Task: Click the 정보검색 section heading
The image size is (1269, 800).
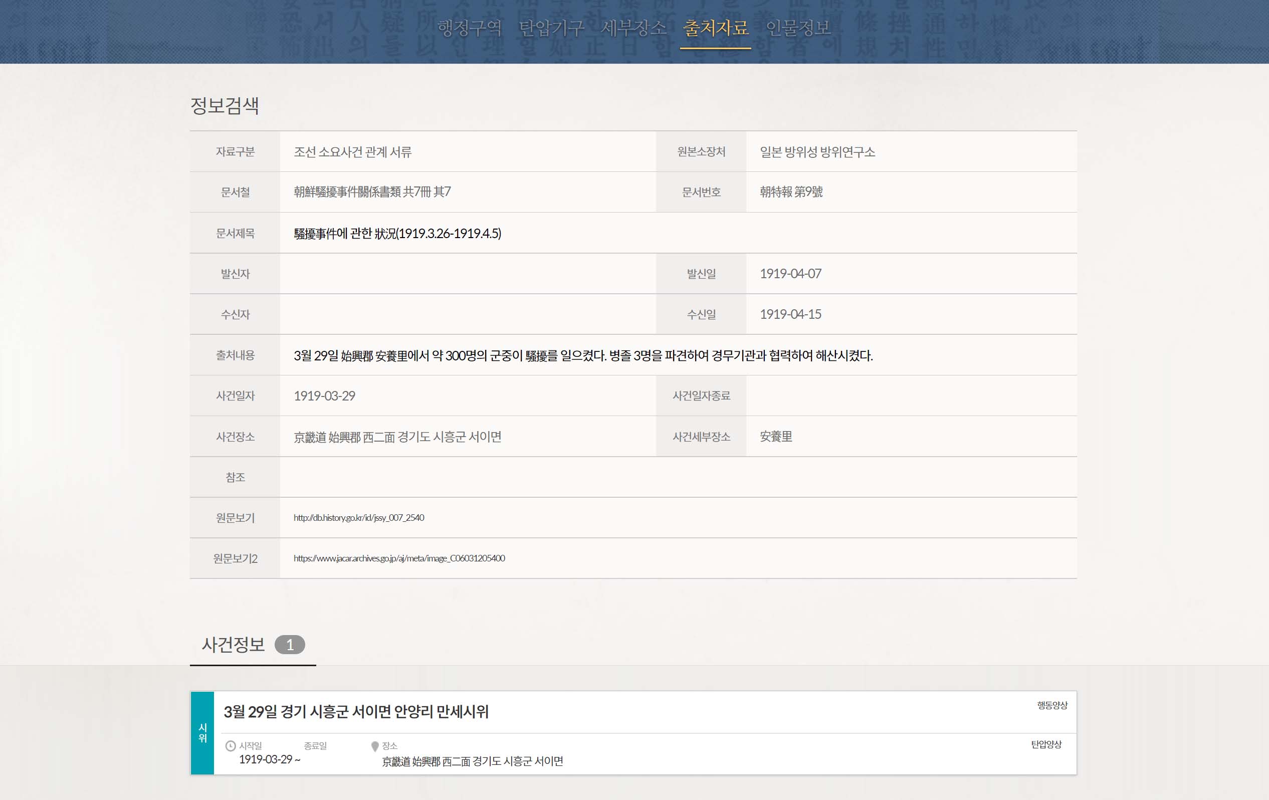Action: pyautogui.click(x=225, y=105)
